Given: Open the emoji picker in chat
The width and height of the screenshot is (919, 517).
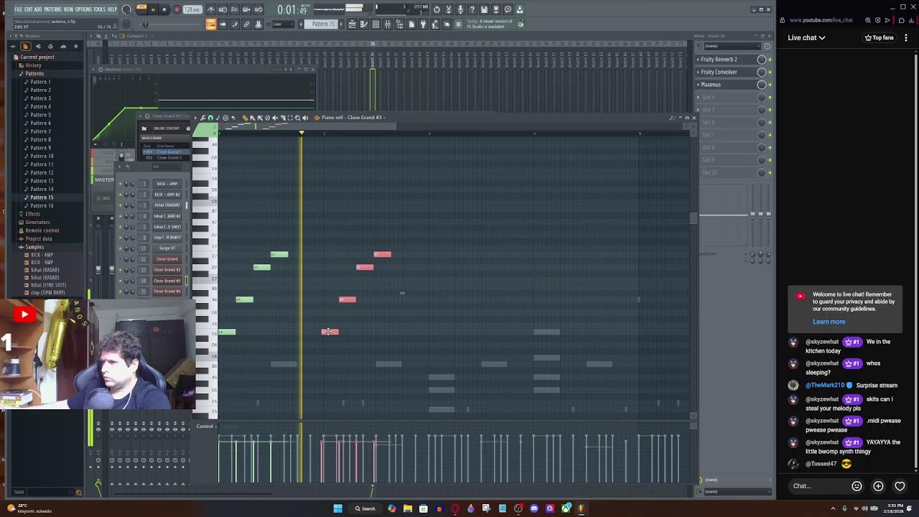Looking at the screenshot, I should coord(857,486).
